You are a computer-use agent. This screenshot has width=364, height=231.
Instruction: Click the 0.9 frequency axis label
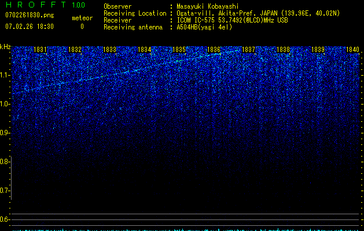coord(5,133)
